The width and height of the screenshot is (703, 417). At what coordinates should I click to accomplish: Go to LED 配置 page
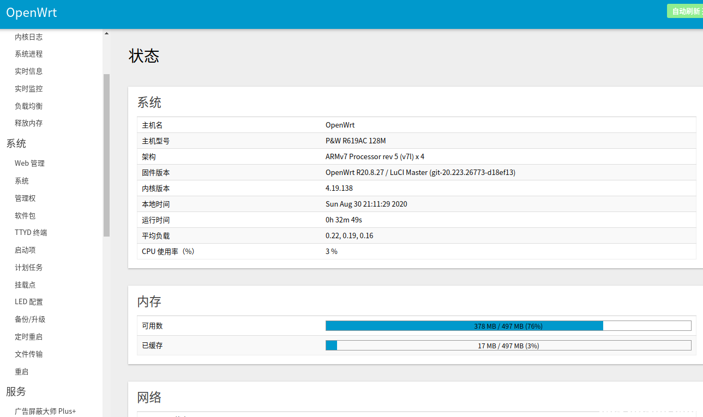click(x=28, y=302)
